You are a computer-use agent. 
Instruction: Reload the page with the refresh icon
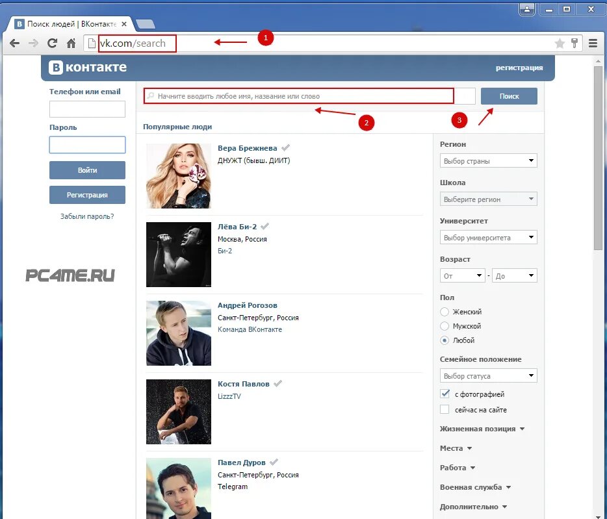52,43
